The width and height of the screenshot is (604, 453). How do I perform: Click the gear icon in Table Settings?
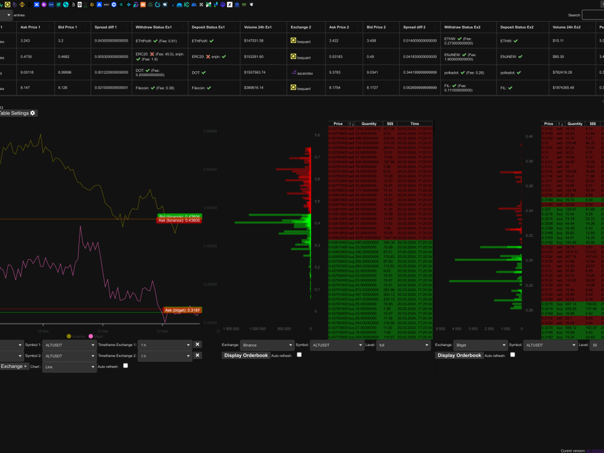pos(33,113)
